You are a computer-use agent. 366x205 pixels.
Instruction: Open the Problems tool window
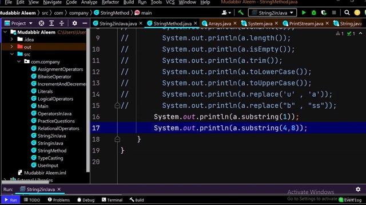tap(58, 200)
